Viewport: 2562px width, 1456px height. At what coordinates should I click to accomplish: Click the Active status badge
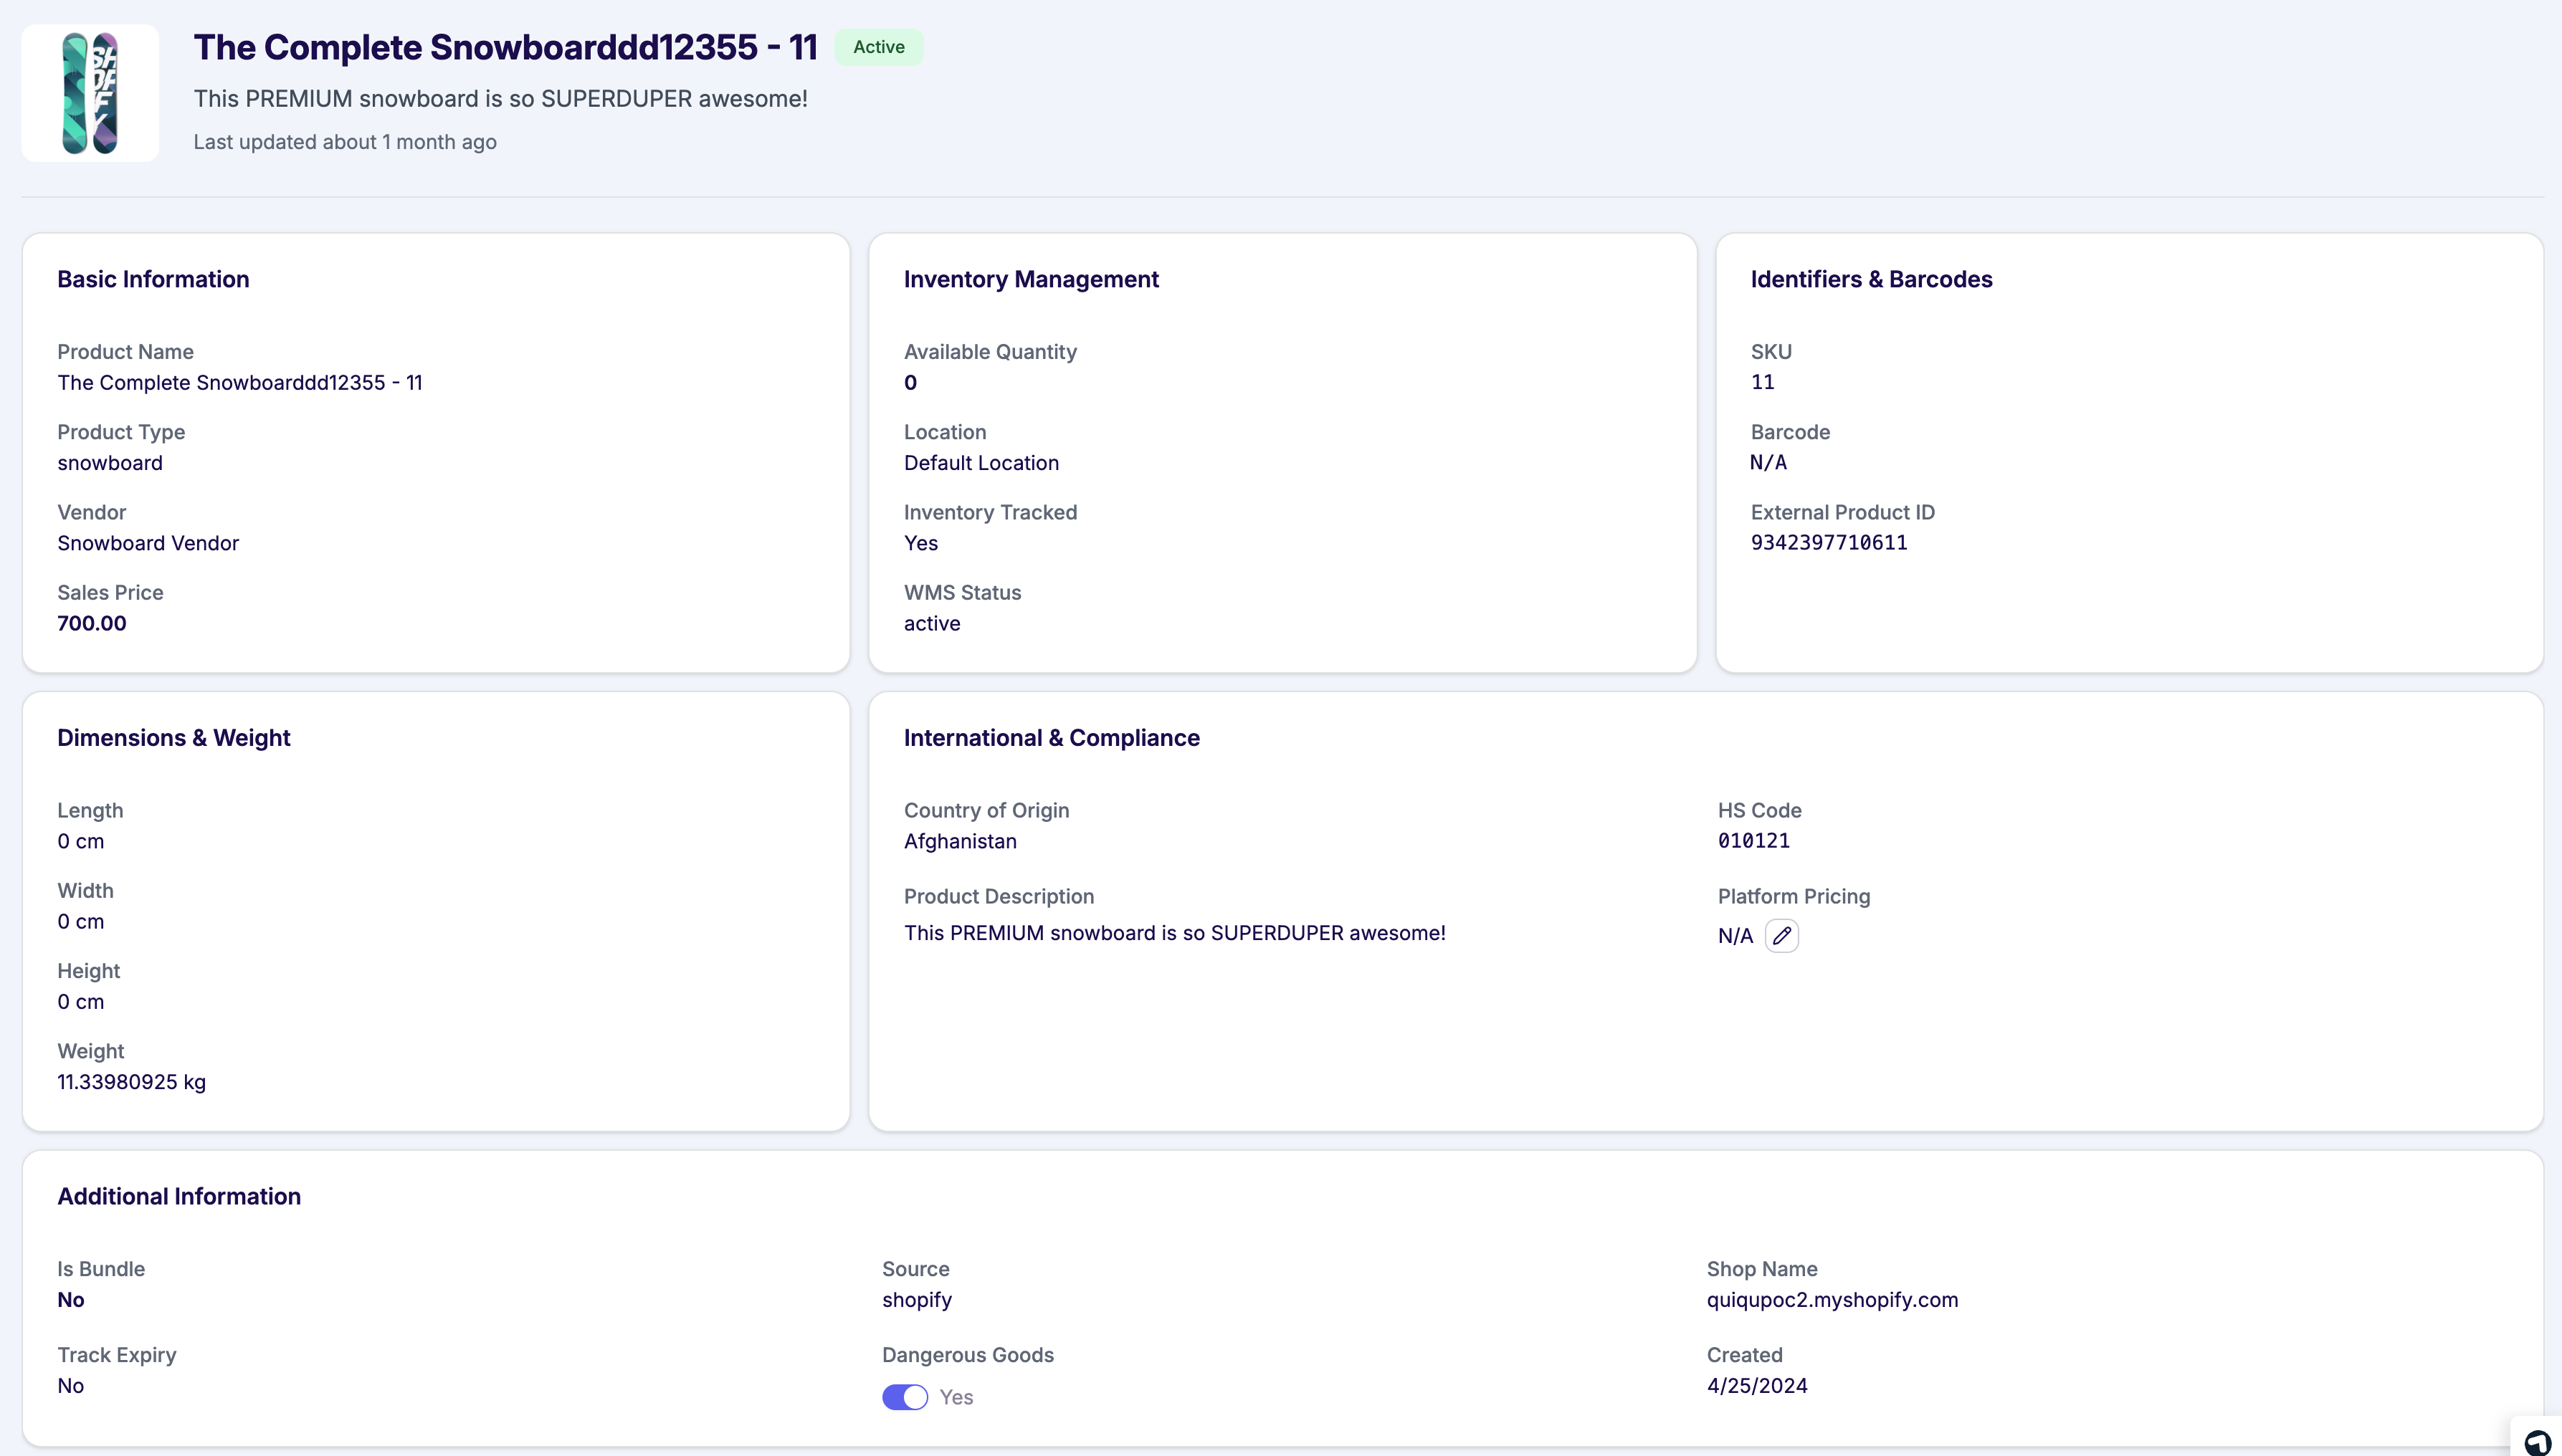tap(878, 46)
